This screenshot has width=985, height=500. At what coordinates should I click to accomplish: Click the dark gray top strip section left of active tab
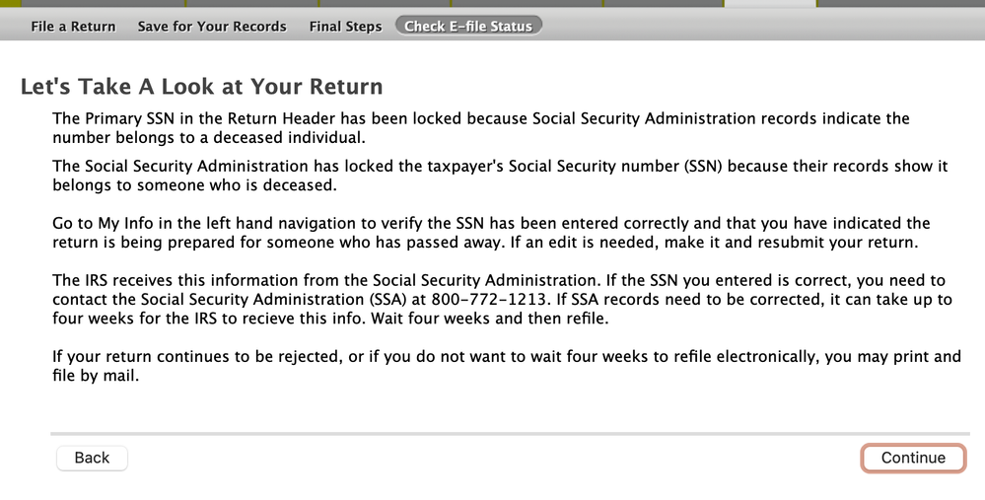[x=664, y=3]
